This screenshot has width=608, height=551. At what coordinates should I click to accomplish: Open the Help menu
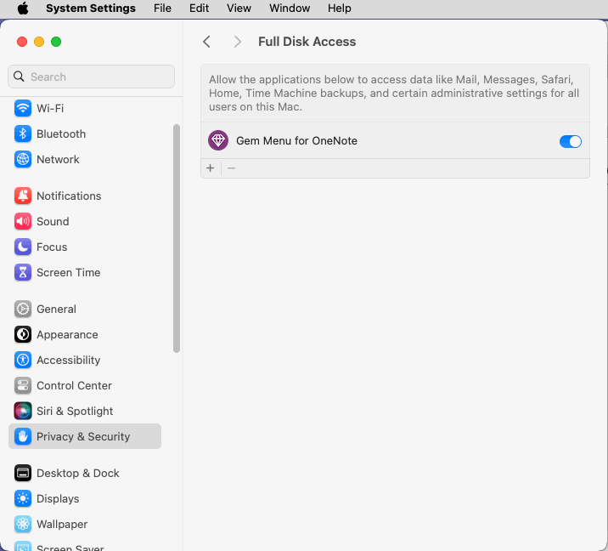pyautogui.click(x=340, y=9)
